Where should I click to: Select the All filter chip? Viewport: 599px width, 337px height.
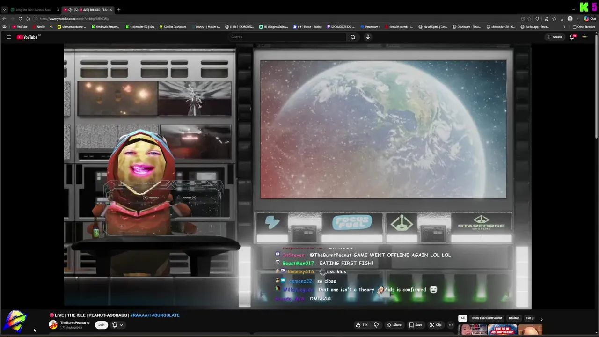tap(462, 318)
